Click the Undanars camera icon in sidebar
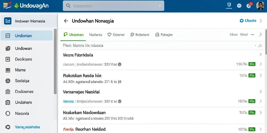 pos(8,102)
